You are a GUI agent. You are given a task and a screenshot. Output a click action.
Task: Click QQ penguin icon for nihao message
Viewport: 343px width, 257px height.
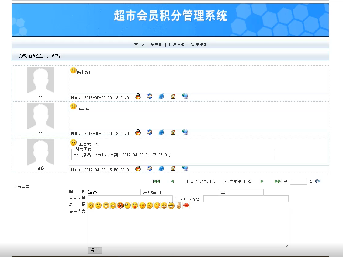click(x=138, y=132)
